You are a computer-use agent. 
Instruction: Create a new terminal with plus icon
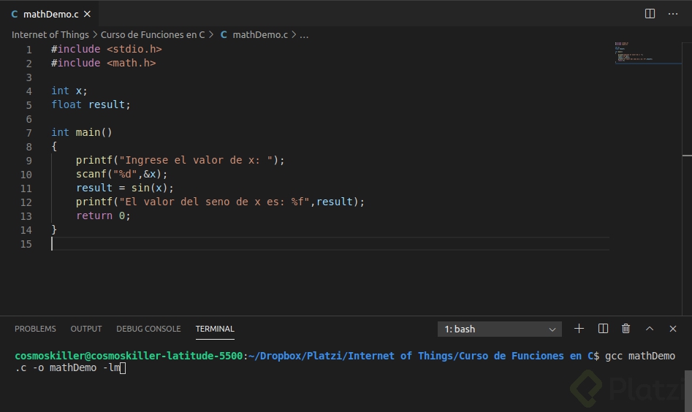point(579,329)
